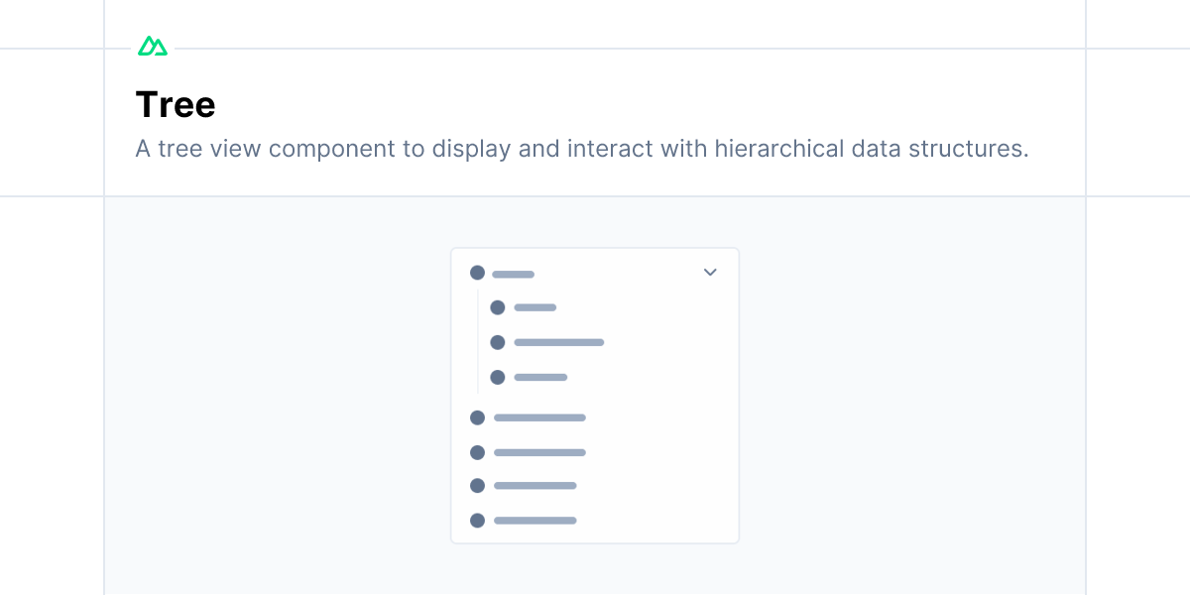Select the third-from-last tree item's label bar
Screen dimensions: 1190x595
click(x=539, y=452)
